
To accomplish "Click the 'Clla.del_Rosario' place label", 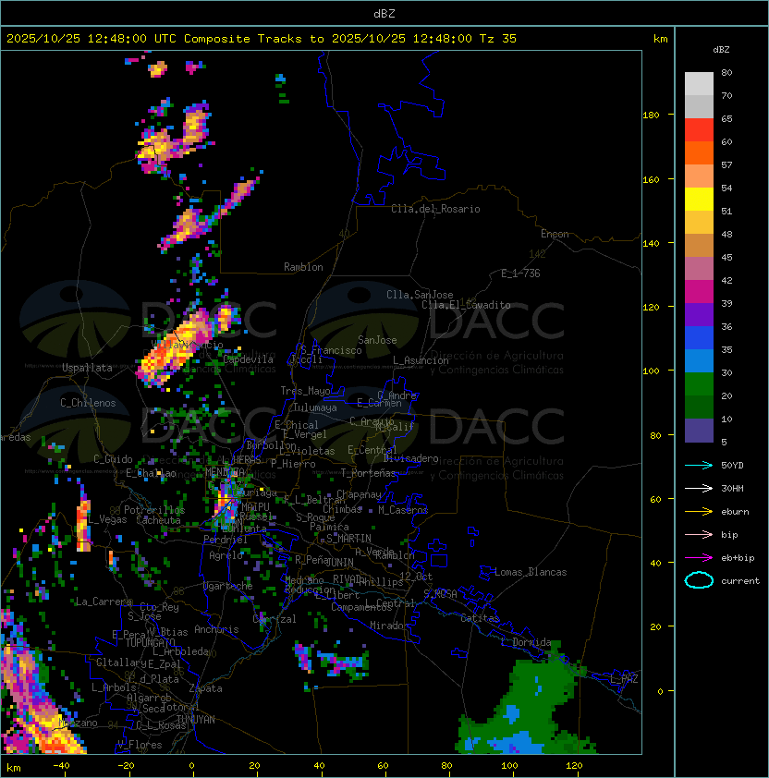I will coord(435,209).
